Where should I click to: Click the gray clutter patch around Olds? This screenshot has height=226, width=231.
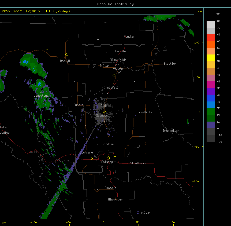[99, 107]
